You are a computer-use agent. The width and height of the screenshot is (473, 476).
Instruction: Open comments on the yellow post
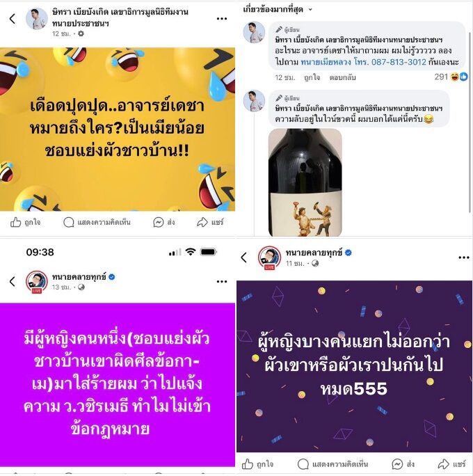tap(97, 222)
